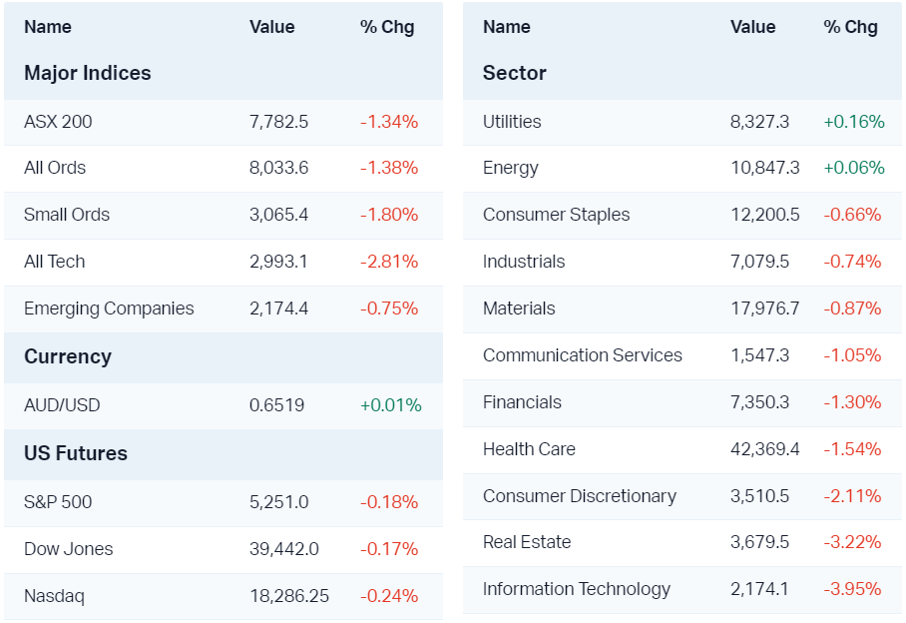Select the AUD/USD currency row
The height and width of the screenshot is (623, 906).
62,405
